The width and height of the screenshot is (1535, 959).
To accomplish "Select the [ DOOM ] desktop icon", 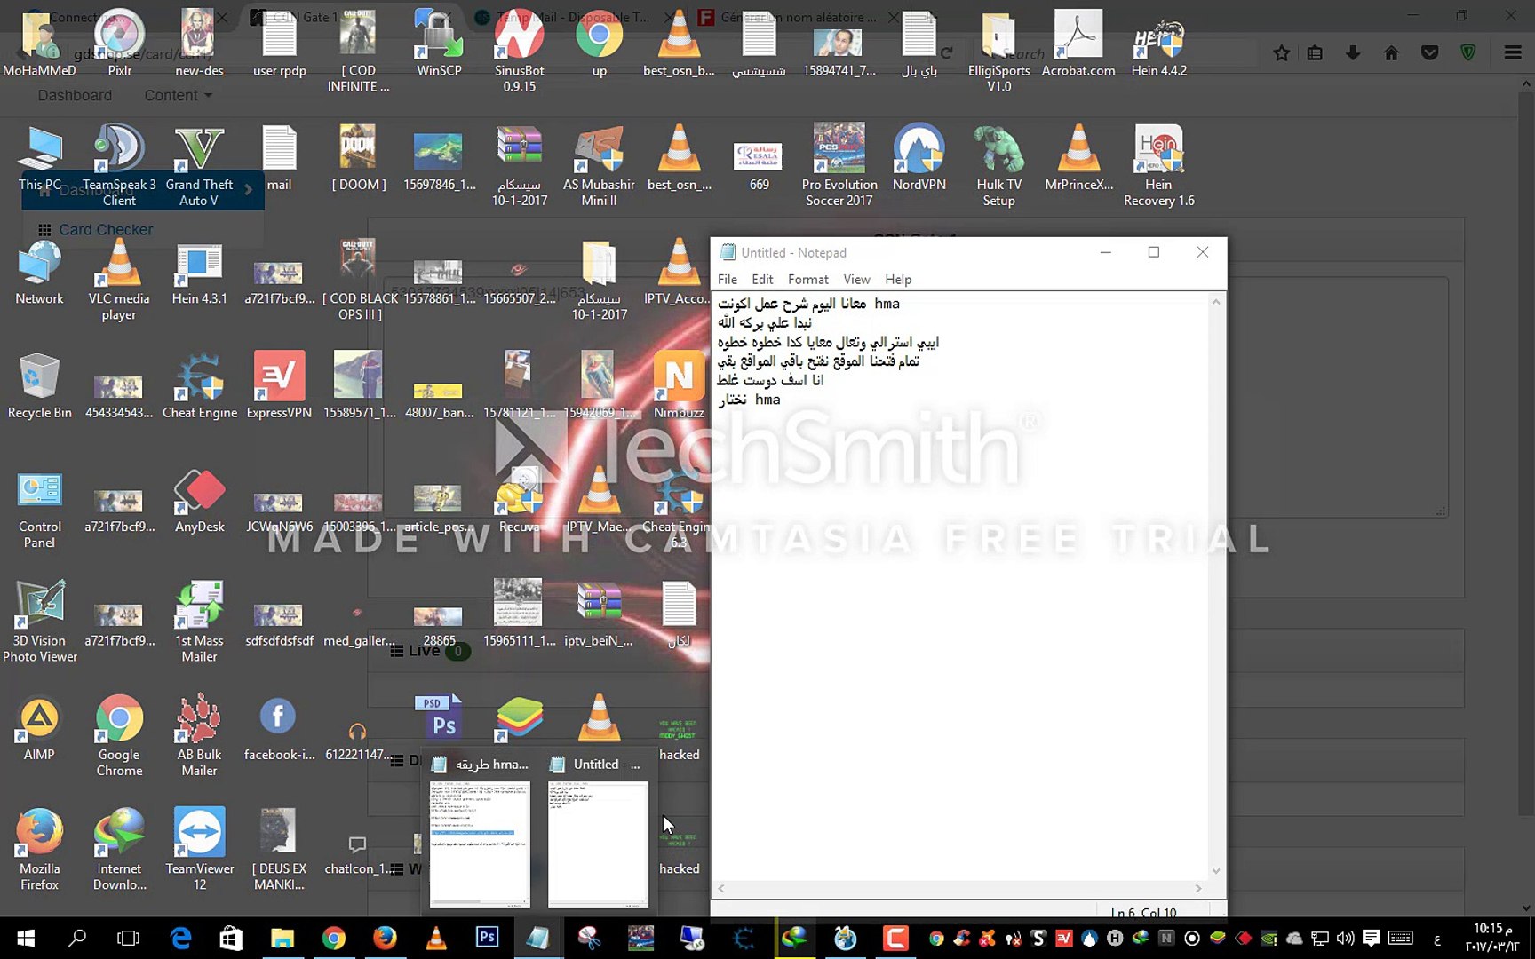I will click(359, 157).
